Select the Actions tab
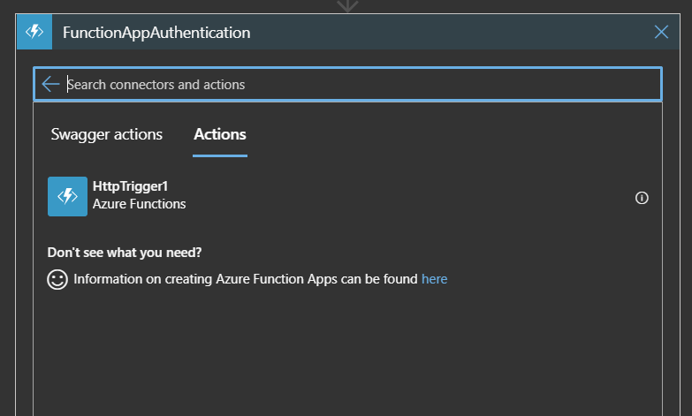 220,134
